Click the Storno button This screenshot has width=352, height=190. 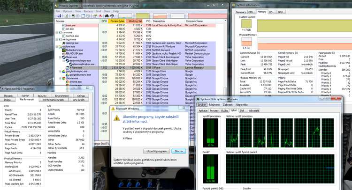179,151
